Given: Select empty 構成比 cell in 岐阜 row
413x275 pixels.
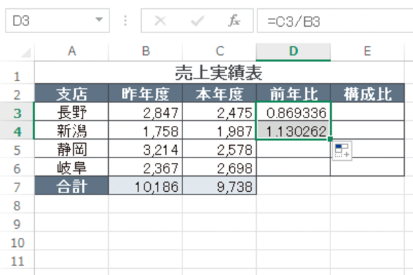Looking at the screenshot, I should click(368, 167).
